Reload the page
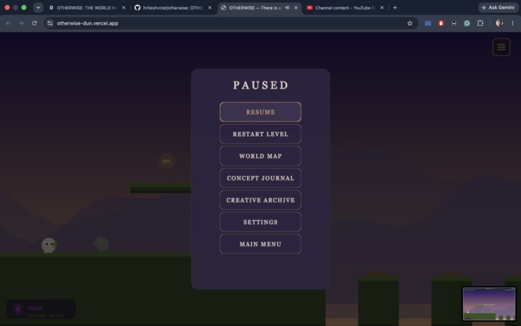Viewport: 521px width, 326px height. click(34, 23)
